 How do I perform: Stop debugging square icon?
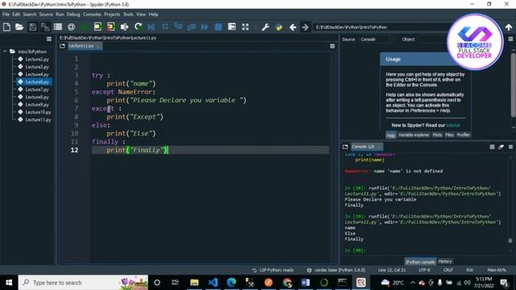(x=218, y=27)
